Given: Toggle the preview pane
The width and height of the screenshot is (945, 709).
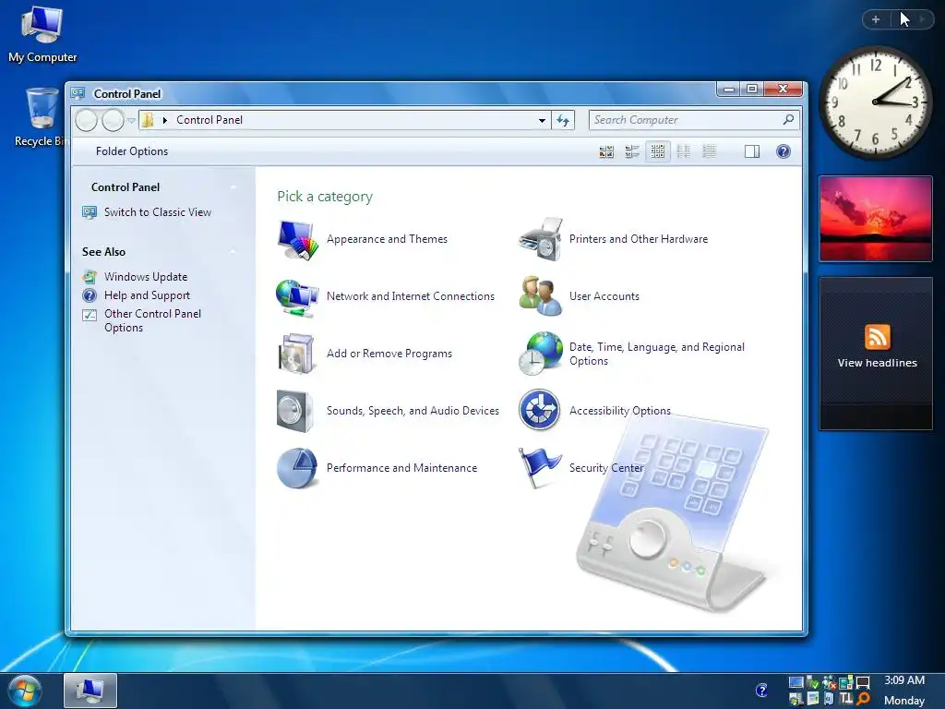Looking at the screenshot, I should point(752,151).
